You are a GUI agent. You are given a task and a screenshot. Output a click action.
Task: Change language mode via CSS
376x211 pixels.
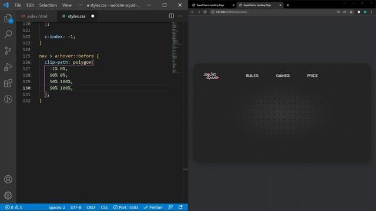[104, 207]
